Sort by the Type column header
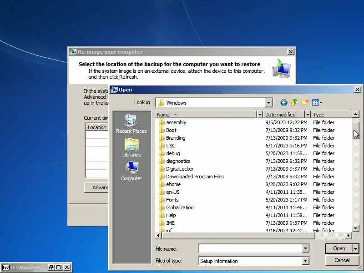 pyautogui.click(x=332, y=115)
